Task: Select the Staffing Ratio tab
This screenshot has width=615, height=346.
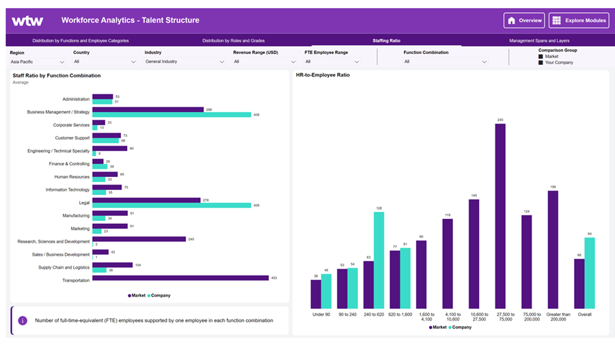Action: pyautogui.click(x=386, y=40)
